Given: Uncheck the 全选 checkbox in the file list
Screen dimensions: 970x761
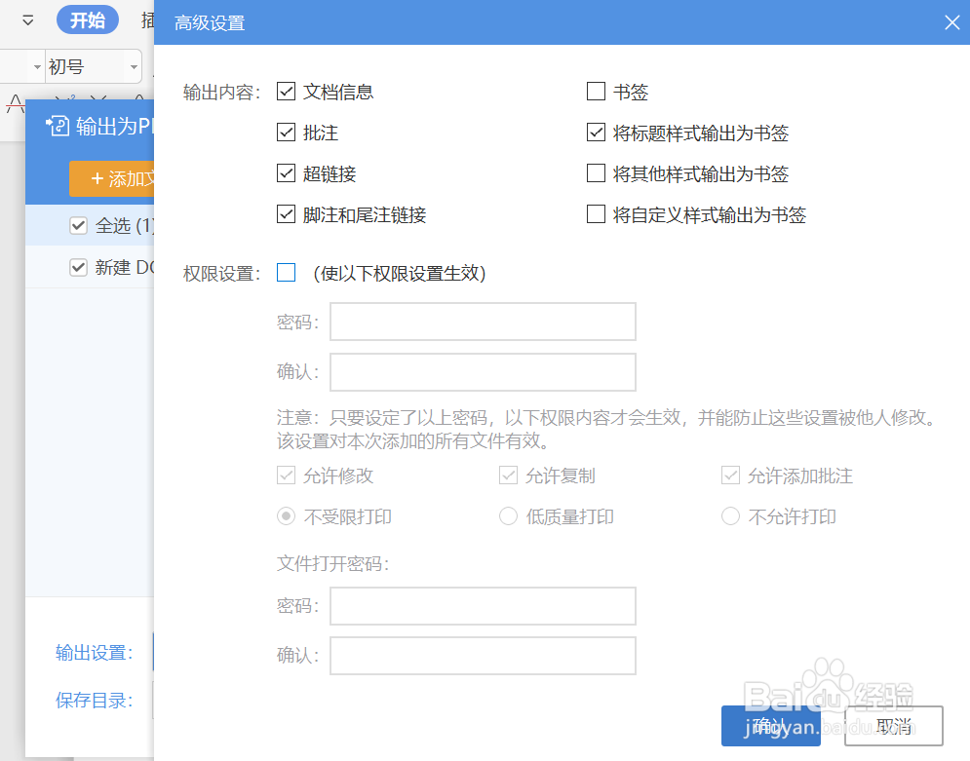Looking at the screenshot, I should [78, 225].
